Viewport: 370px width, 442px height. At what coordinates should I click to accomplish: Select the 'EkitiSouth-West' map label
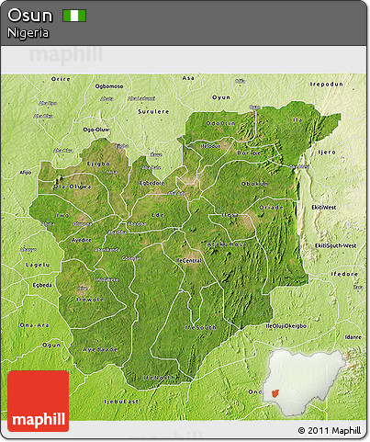pos(335,245)
